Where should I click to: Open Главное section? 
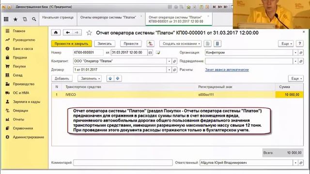click(19, 31)
